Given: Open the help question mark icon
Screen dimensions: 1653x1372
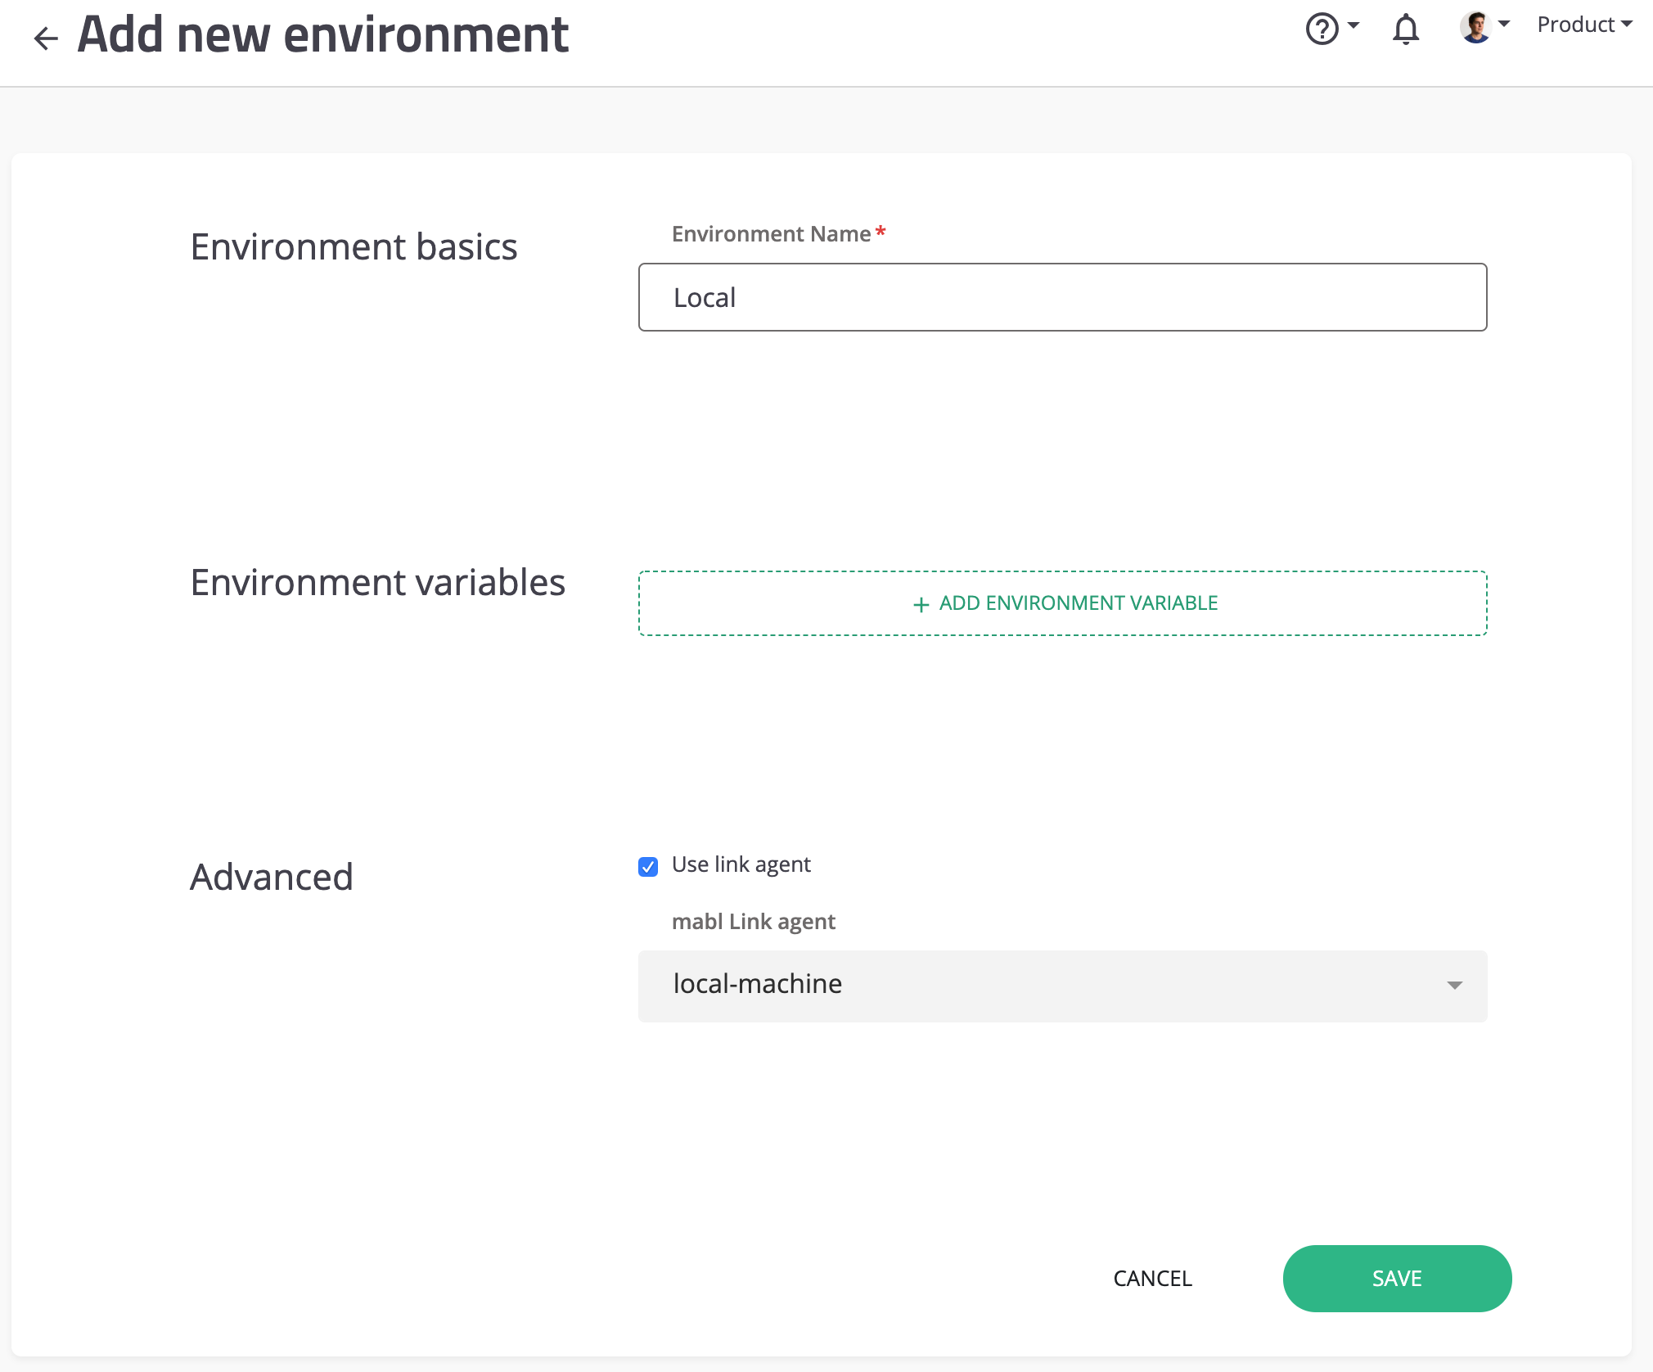Looking at the screenshot, I should pyautogui.click(x=1322, y=29).
